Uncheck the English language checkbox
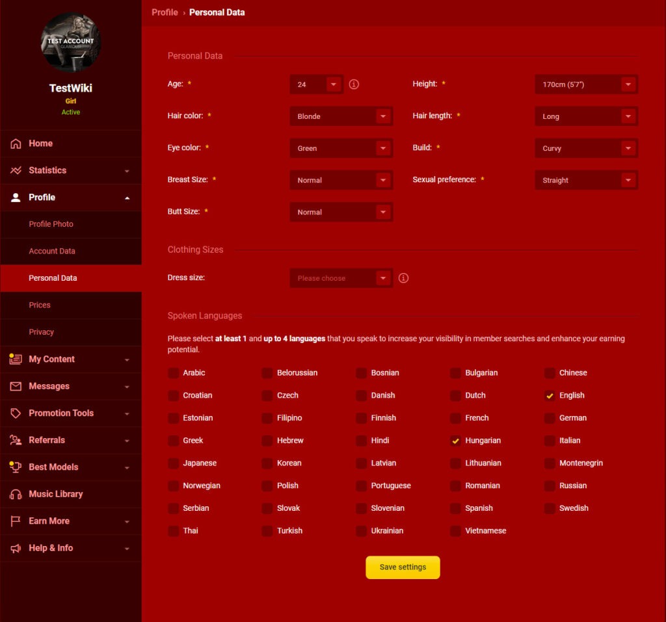The height and width of the screenshot is (622, 666). pos(550,396)
